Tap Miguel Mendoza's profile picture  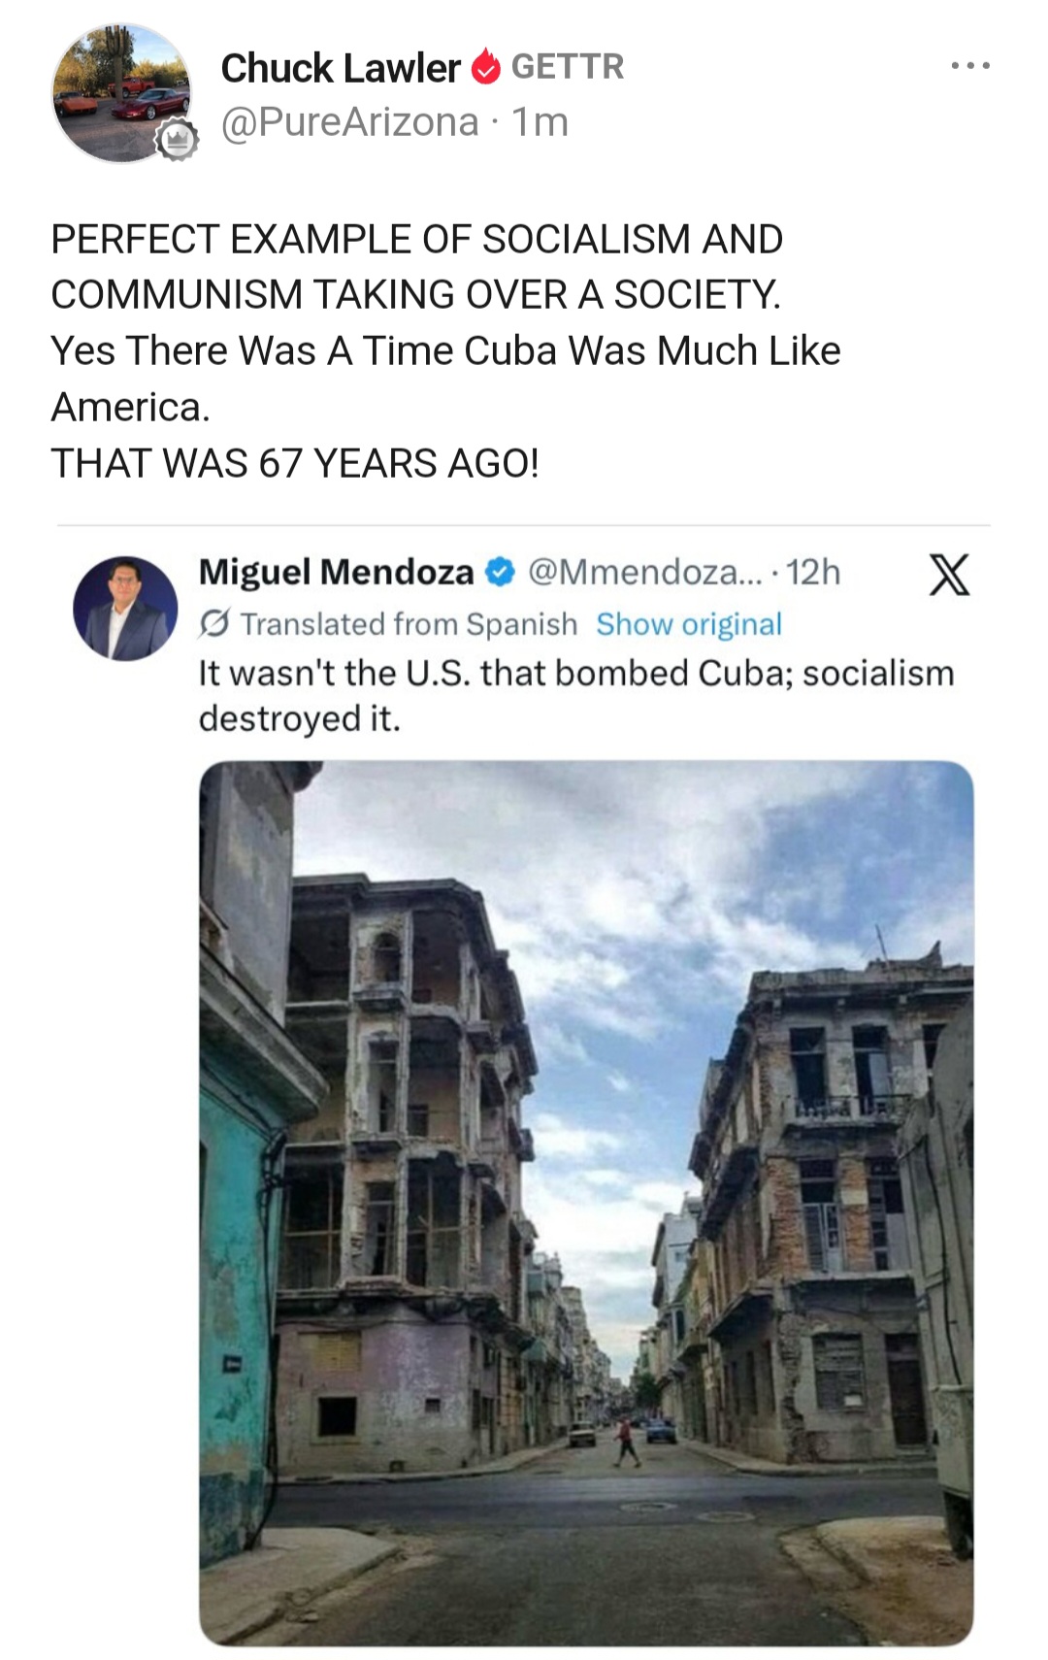(126, 609)
